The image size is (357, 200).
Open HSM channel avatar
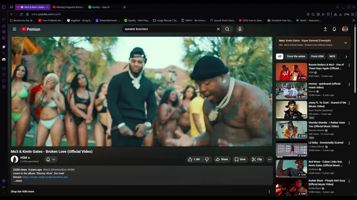15,159
